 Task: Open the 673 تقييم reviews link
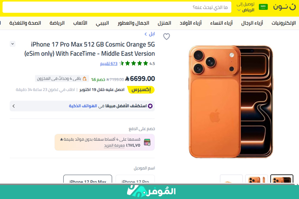(x=109, y=64)
